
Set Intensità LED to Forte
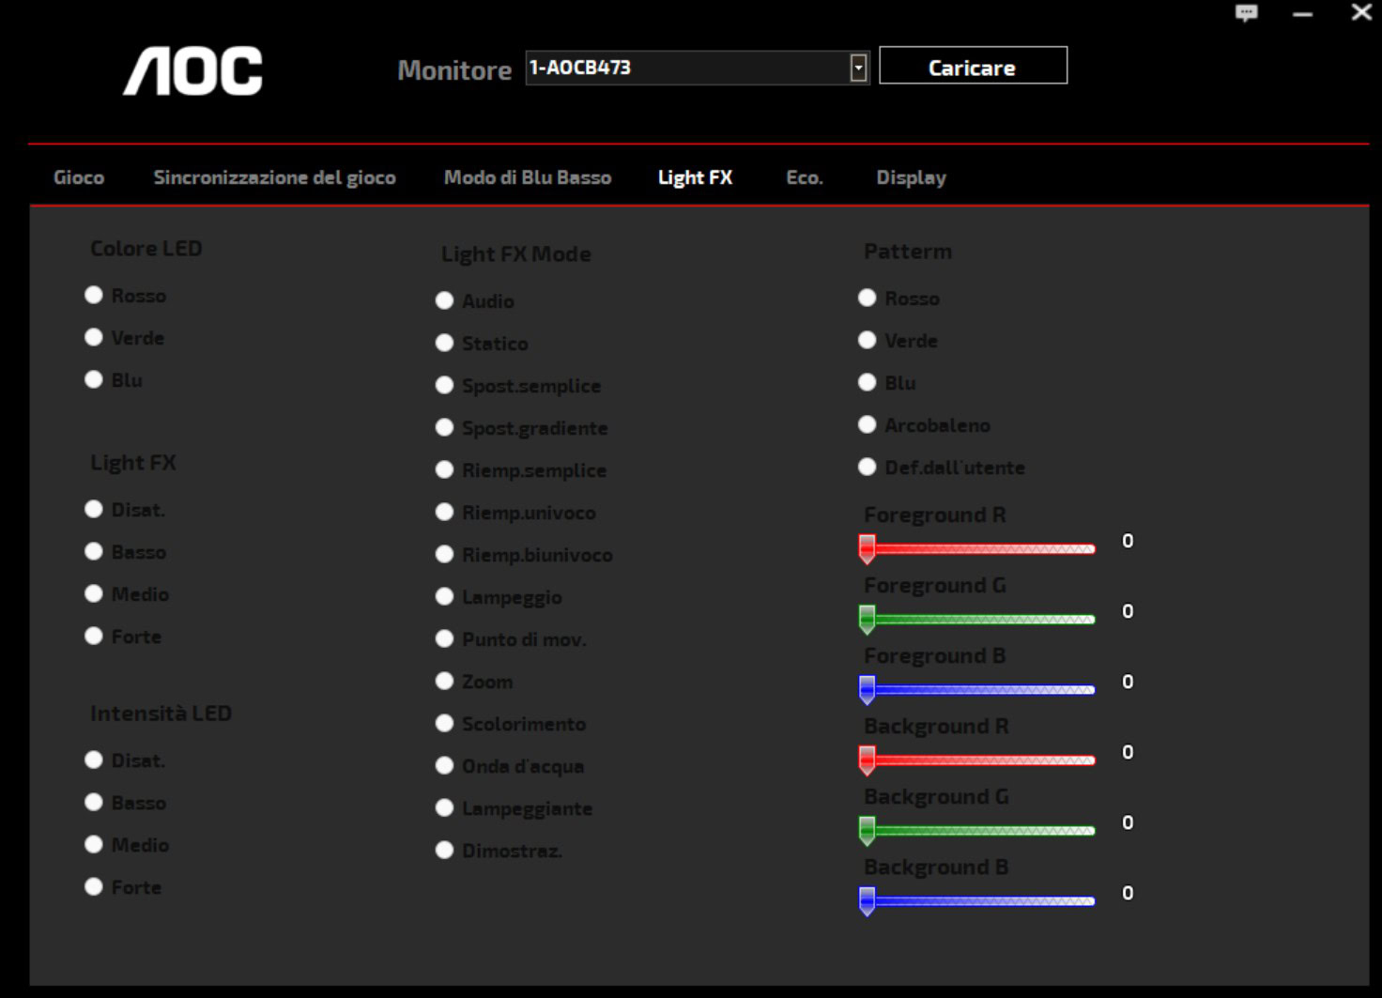point(94,886)
